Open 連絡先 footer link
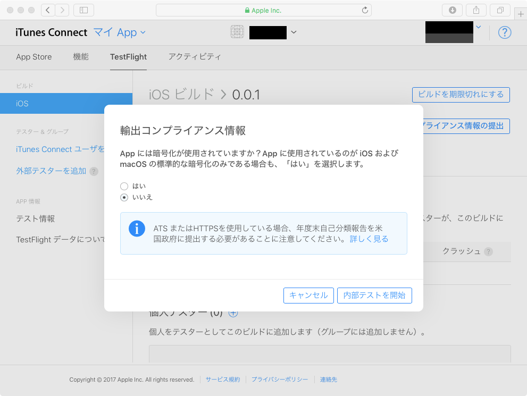This screenshot has width=527, height=396. coord(328,380)
